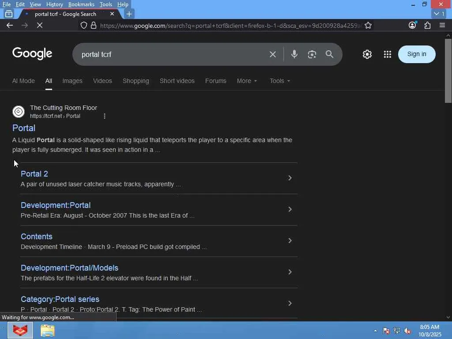
Task: Open the extensions puzzle-piece icon
Action: tap(427, 25)
